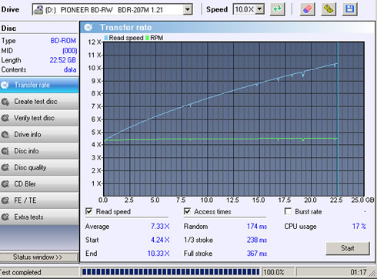Click the Average value 7.33X
The height and width of the screenshot is (279, 377).
coord(160,227)
